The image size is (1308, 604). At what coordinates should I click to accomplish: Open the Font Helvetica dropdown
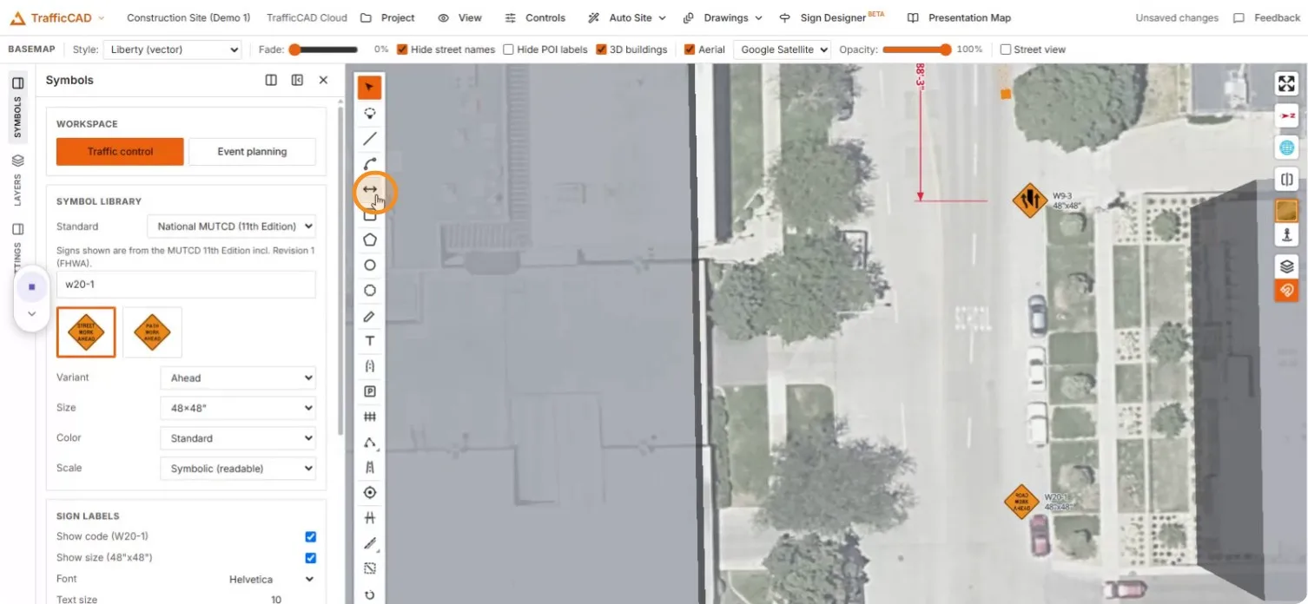[271, 579]
